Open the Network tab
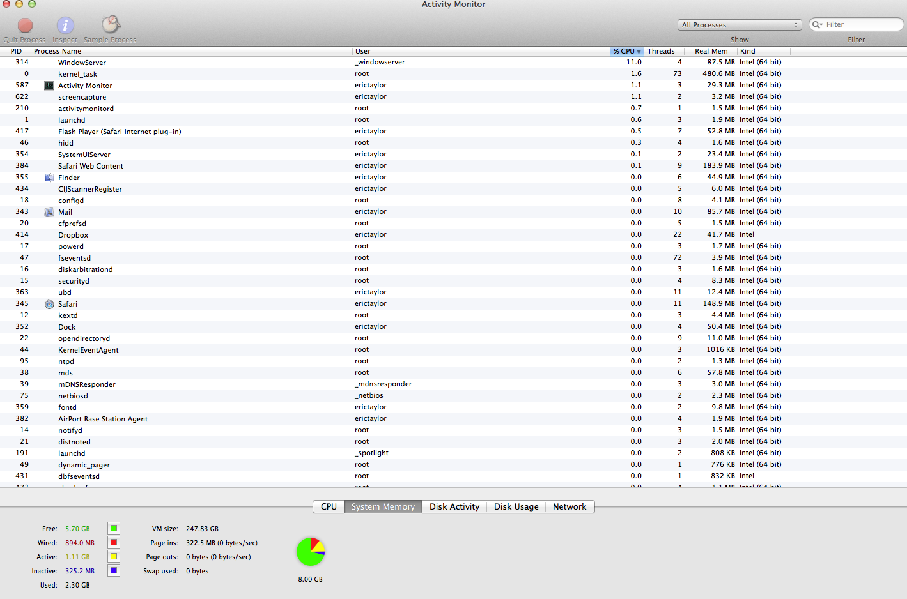The height and width of the screenshot is (599, 907). point(570,506)
